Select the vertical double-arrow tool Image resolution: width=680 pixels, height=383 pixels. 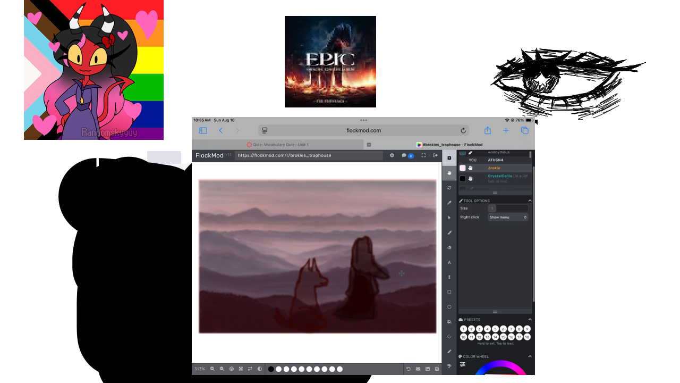pyautogui.click(x=449, y=277)
